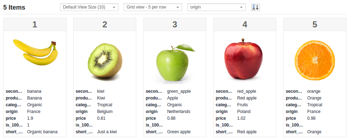
Task: Open the Default View Size dropdown
Action: coord(89,7)
